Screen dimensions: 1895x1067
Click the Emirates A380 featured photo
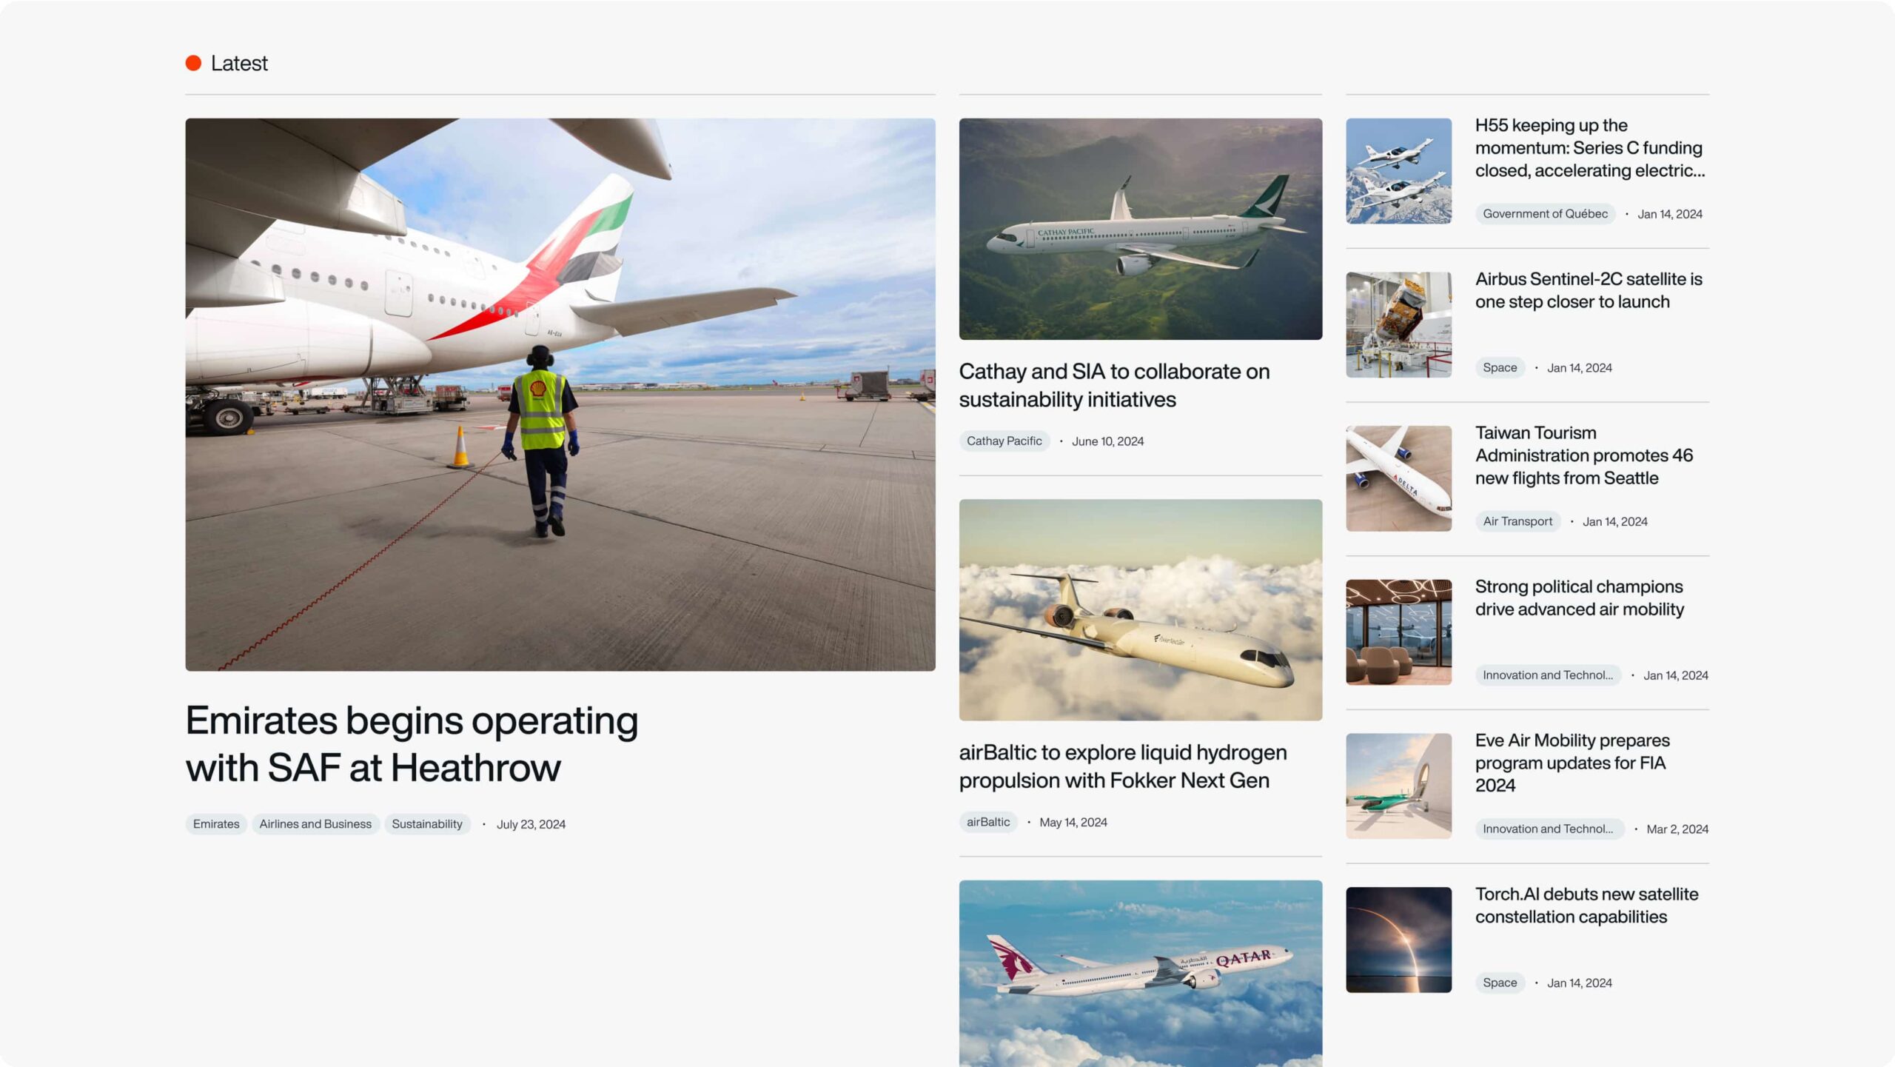(x=560, y=395)
